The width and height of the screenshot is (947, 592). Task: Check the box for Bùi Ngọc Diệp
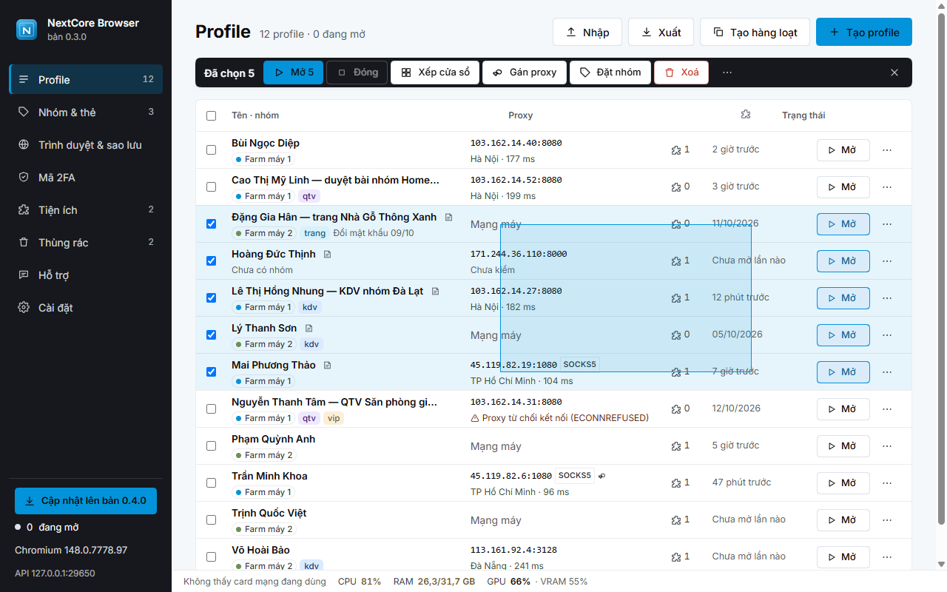coord(212,149)
